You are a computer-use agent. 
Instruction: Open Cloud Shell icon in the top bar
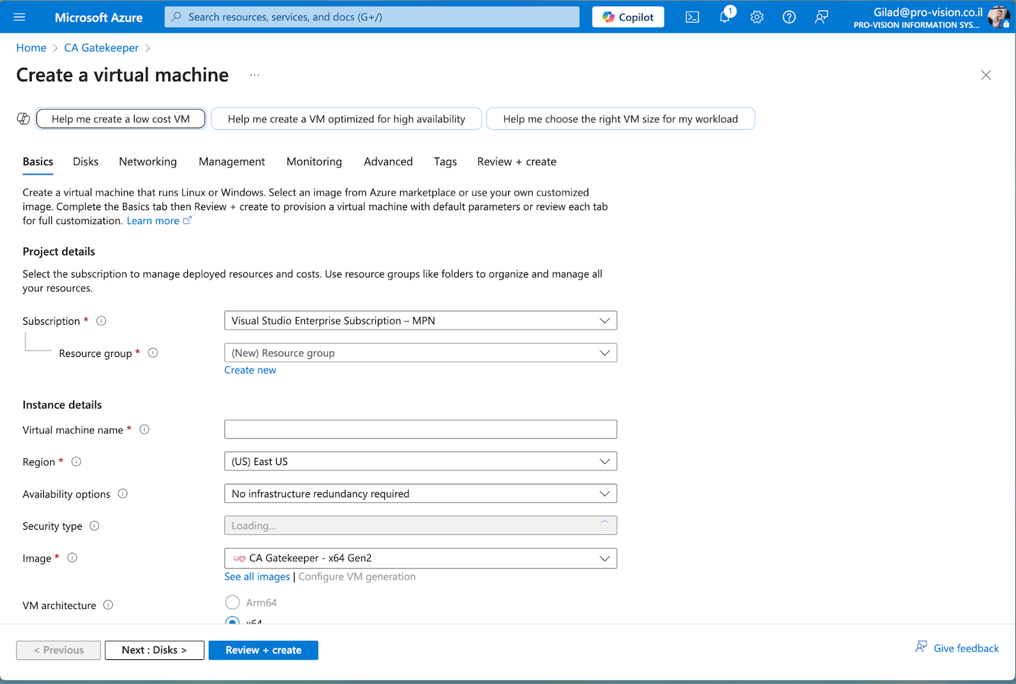[692, 17]
